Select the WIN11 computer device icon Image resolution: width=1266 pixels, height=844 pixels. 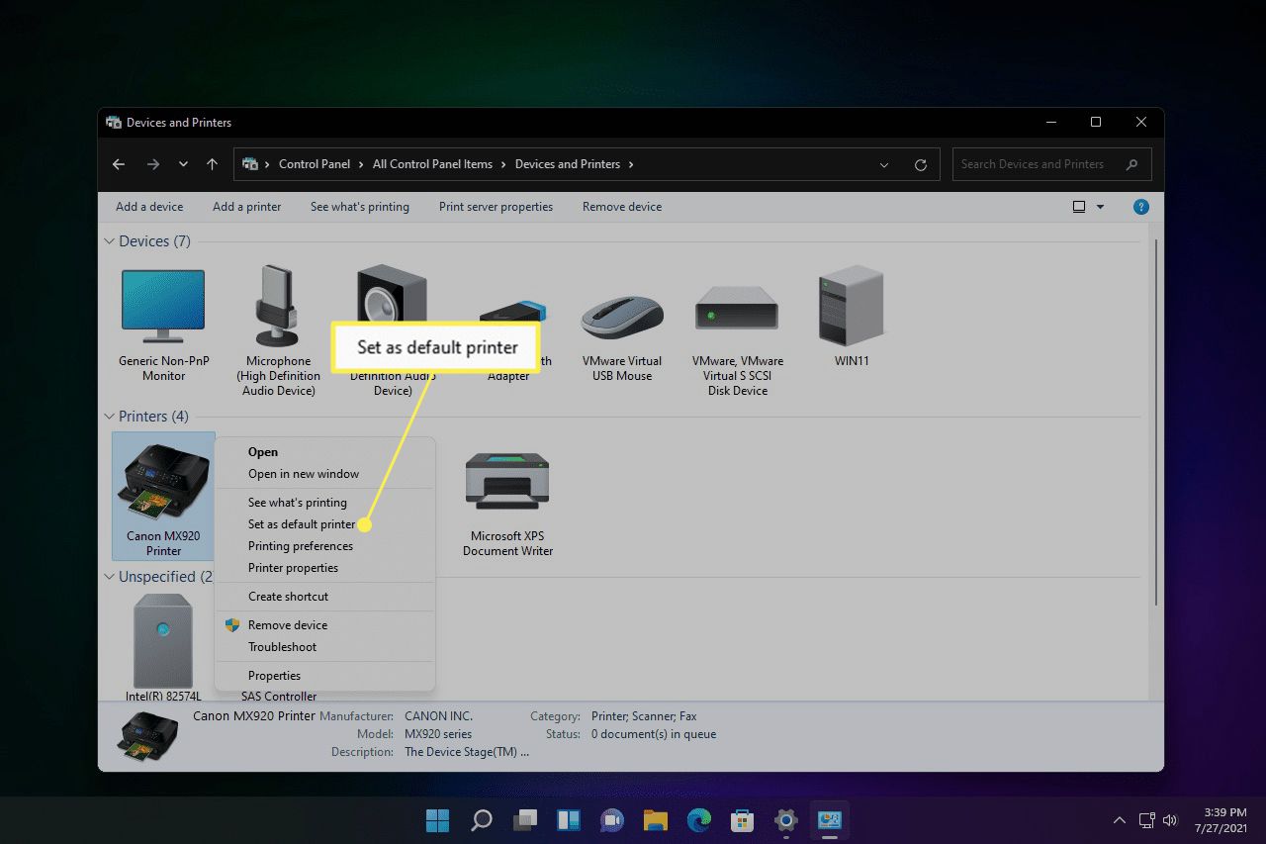(851, 305)
